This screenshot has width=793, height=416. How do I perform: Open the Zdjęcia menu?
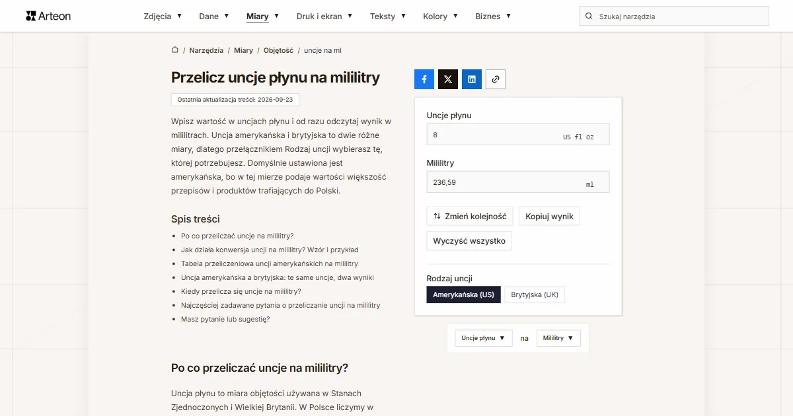[163, 17]
